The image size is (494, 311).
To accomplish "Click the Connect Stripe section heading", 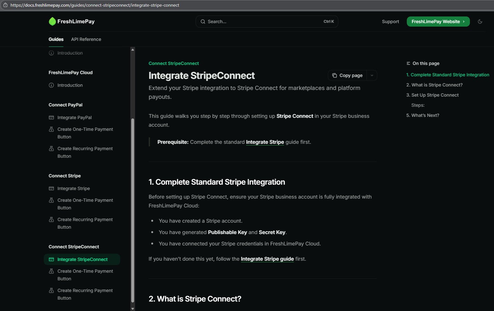I will click(65, 176).
